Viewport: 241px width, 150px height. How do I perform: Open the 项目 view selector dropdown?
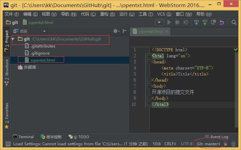(29, 31)
